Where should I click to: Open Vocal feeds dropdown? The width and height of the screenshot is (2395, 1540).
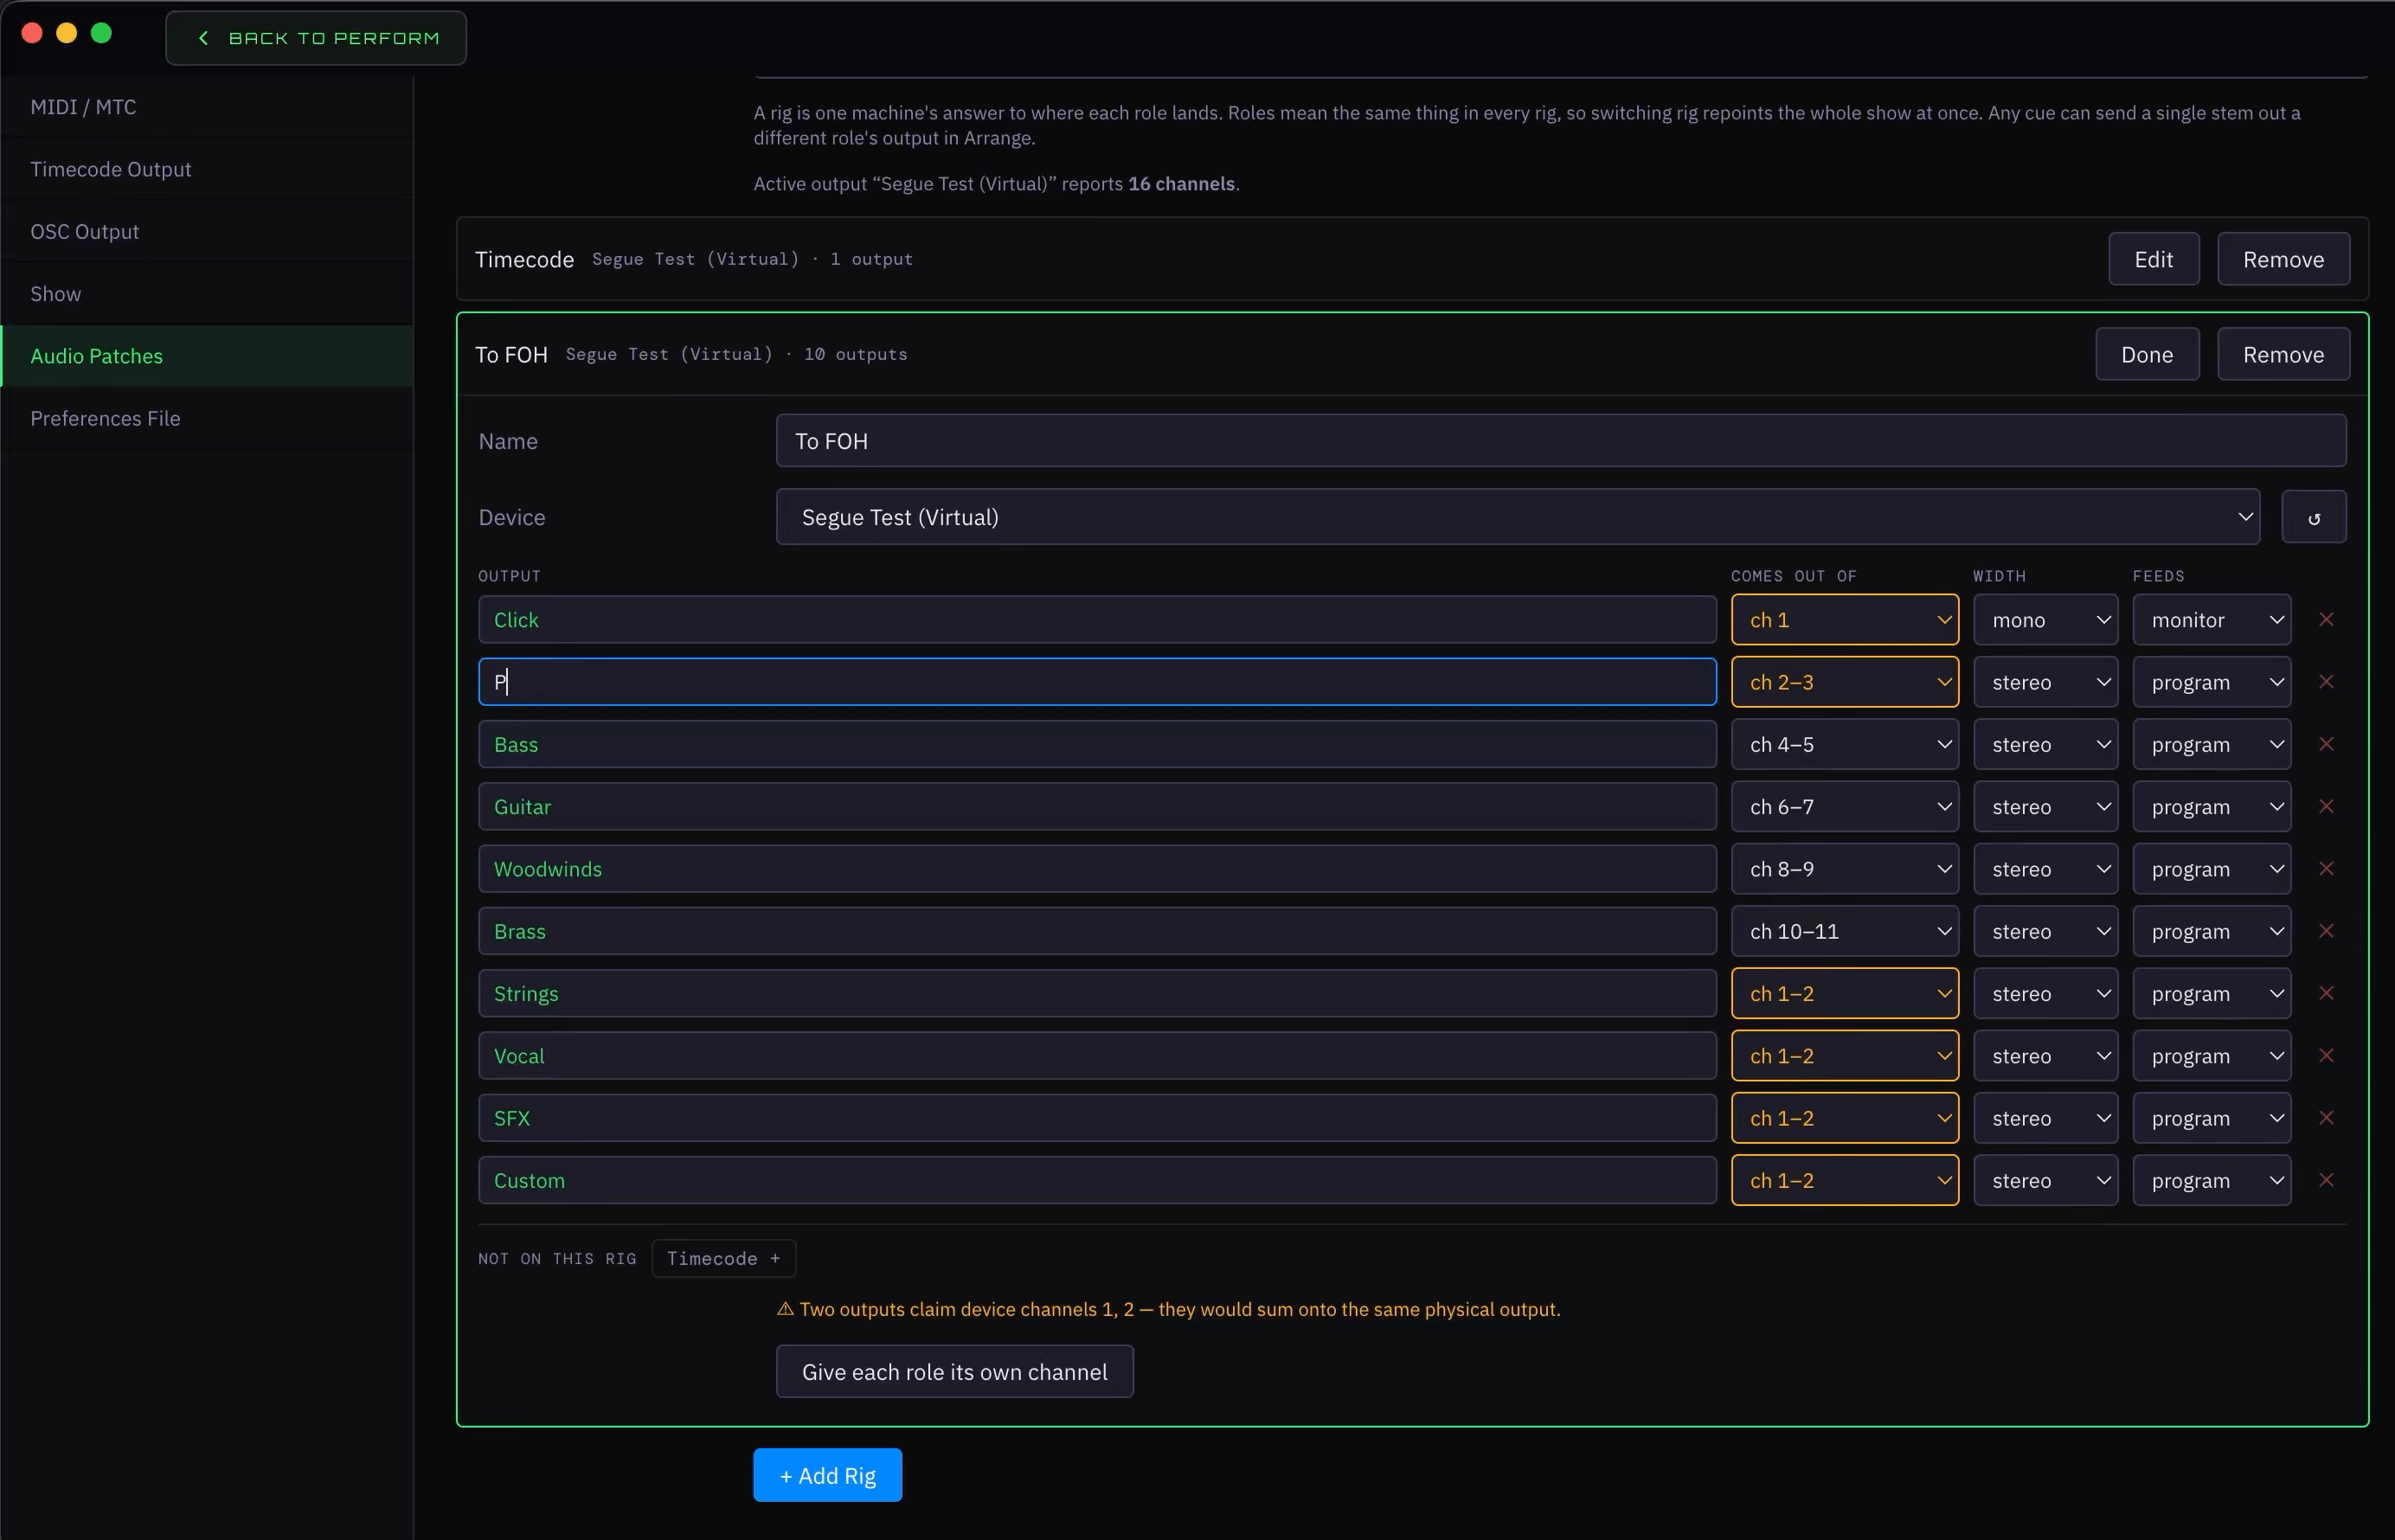pos(2211,1056)
